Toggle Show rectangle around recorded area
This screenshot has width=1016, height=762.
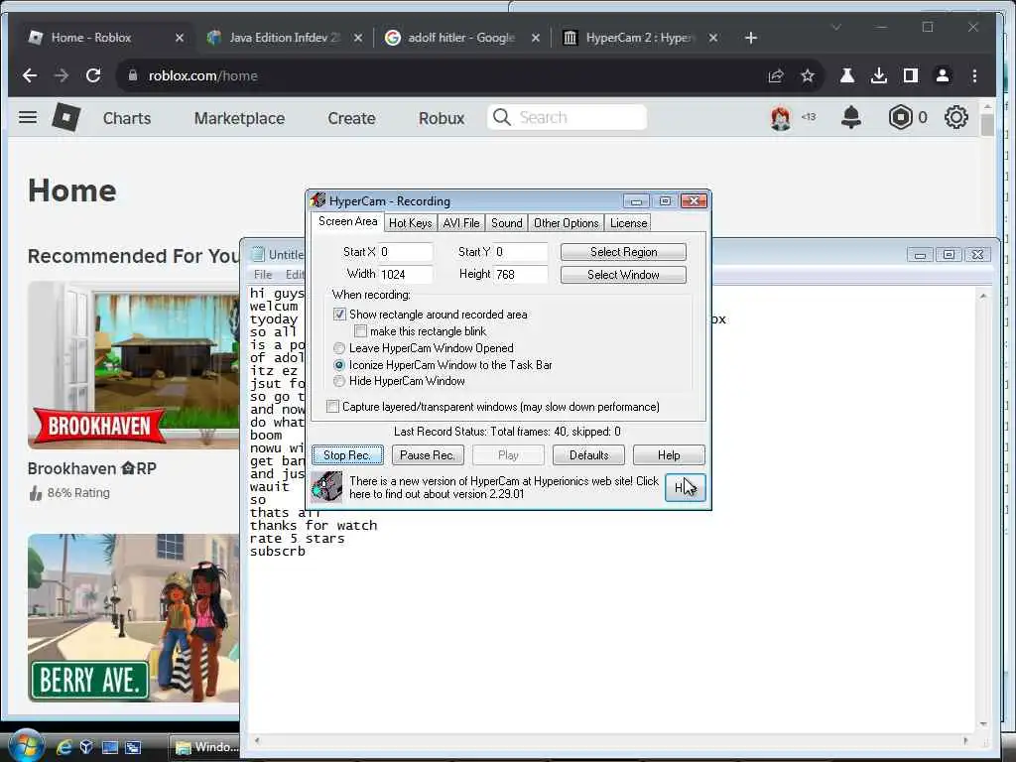339,315
